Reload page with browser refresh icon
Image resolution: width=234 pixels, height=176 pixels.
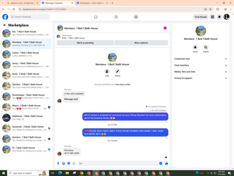tap(14, 9)
